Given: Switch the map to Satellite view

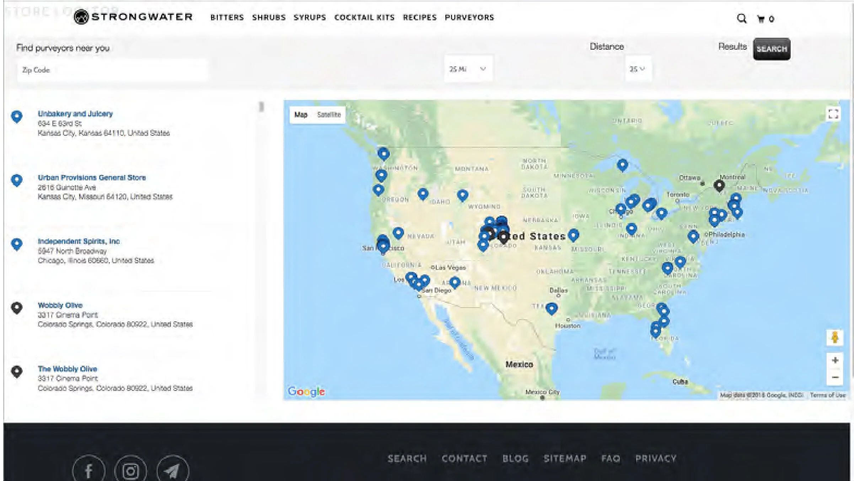Looking at the screenshot, I should click(x=329, y=115).
